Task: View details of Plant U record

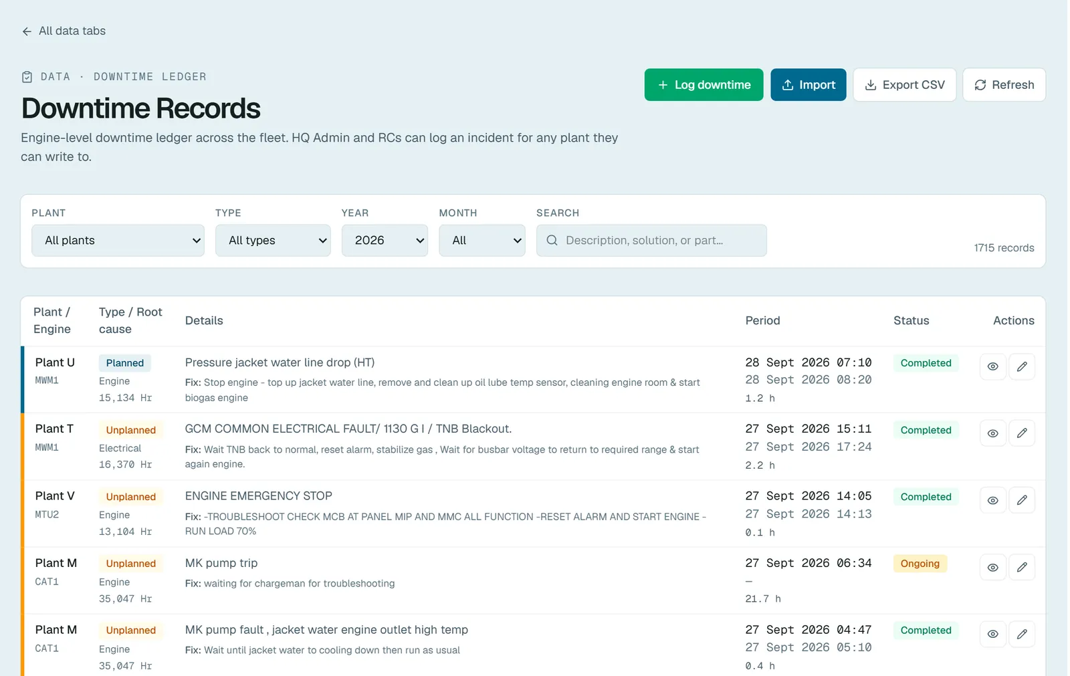Action: pos(992,366)
